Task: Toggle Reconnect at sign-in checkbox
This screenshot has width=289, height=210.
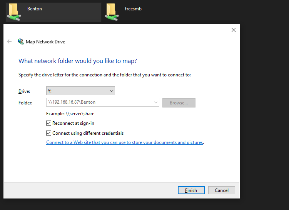Action: point(48,123)
